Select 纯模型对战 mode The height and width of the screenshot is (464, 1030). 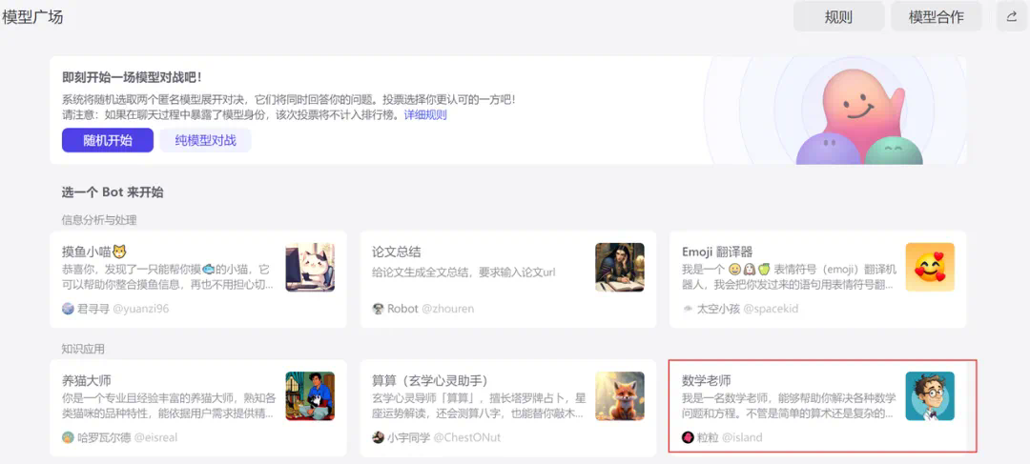(x=205, y=140)
